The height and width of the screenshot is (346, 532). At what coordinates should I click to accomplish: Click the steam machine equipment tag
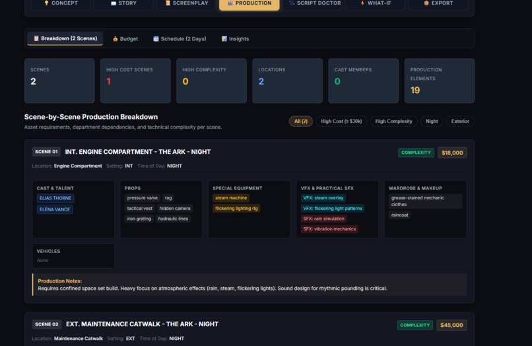(231, 197)
